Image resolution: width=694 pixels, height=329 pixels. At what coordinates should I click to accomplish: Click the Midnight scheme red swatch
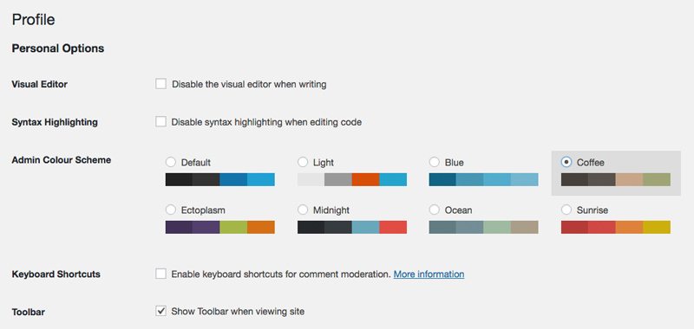pos(393,227)
